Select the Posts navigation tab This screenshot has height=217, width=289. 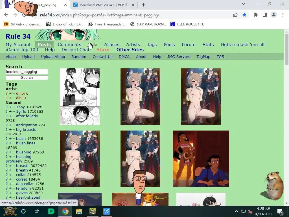[x=44, y=44]
